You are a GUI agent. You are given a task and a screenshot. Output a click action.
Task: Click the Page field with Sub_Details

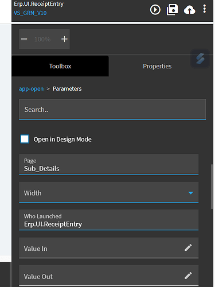click(109, 164)
